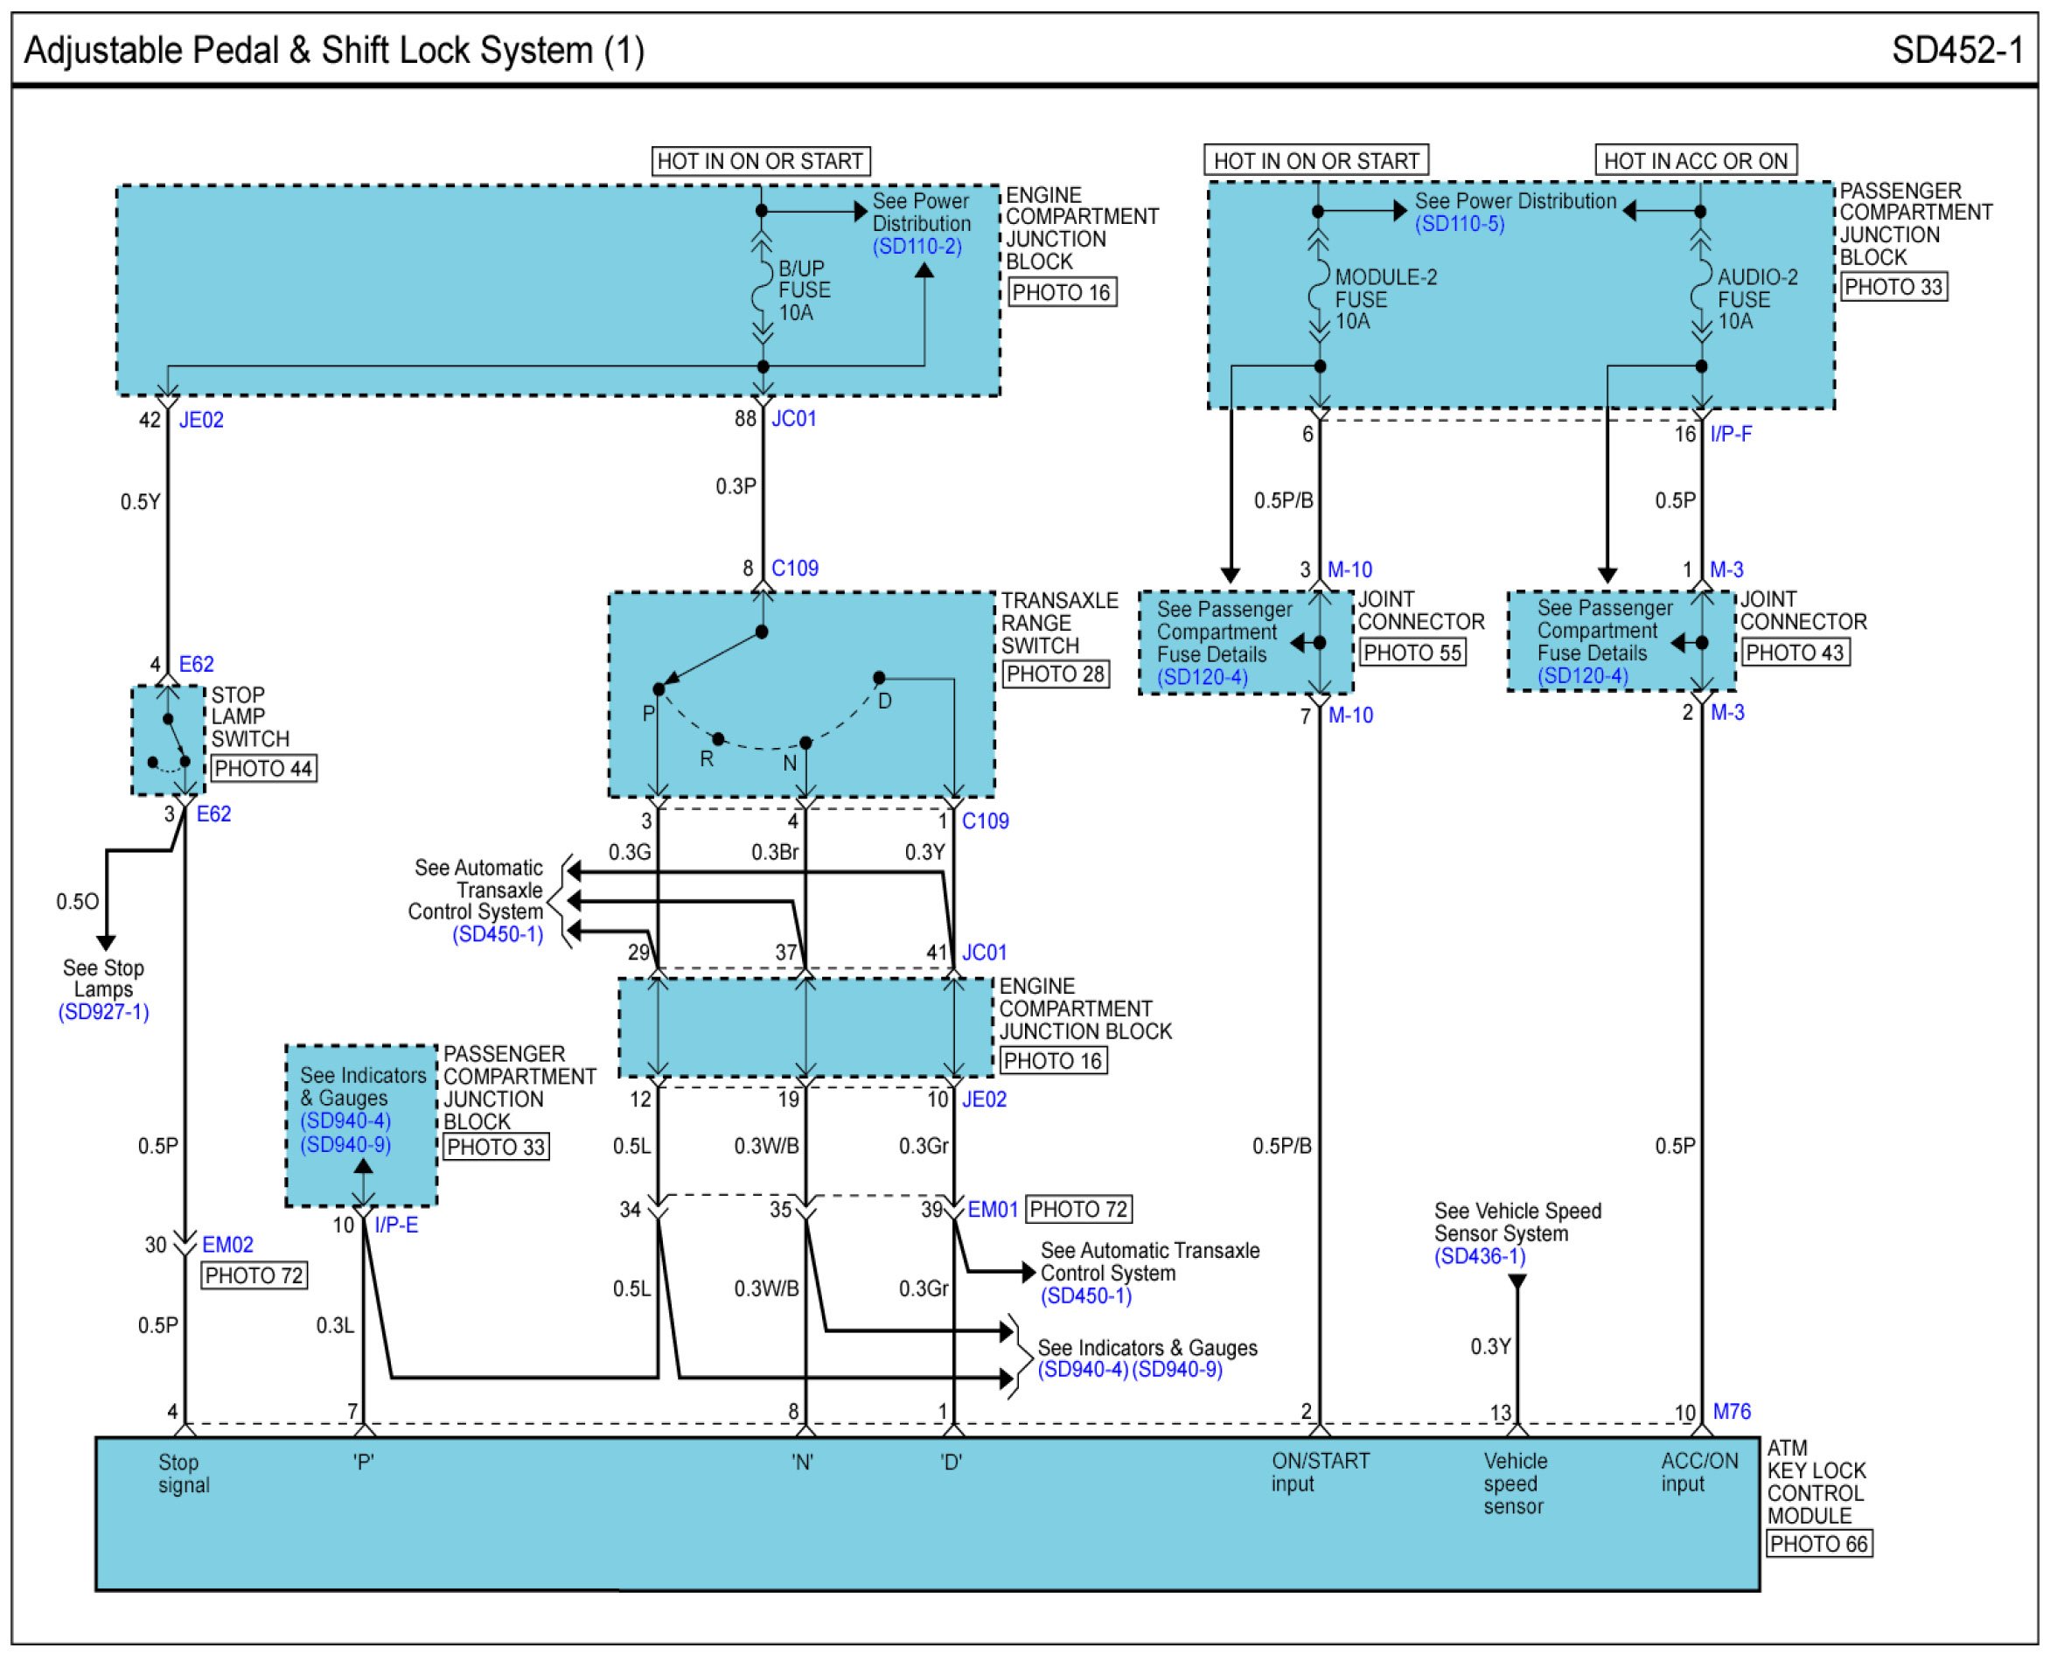Click the PHOTO 44 stop lamp switch button
The image size is (2050, 1655).
pyautogui.click(x=263, y=768)
